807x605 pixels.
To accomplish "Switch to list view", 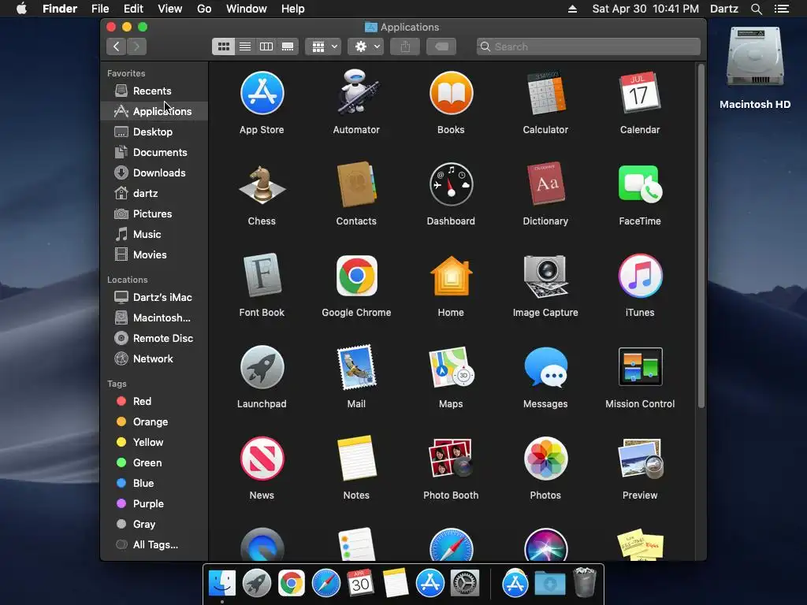I will (x=245, y=46).
